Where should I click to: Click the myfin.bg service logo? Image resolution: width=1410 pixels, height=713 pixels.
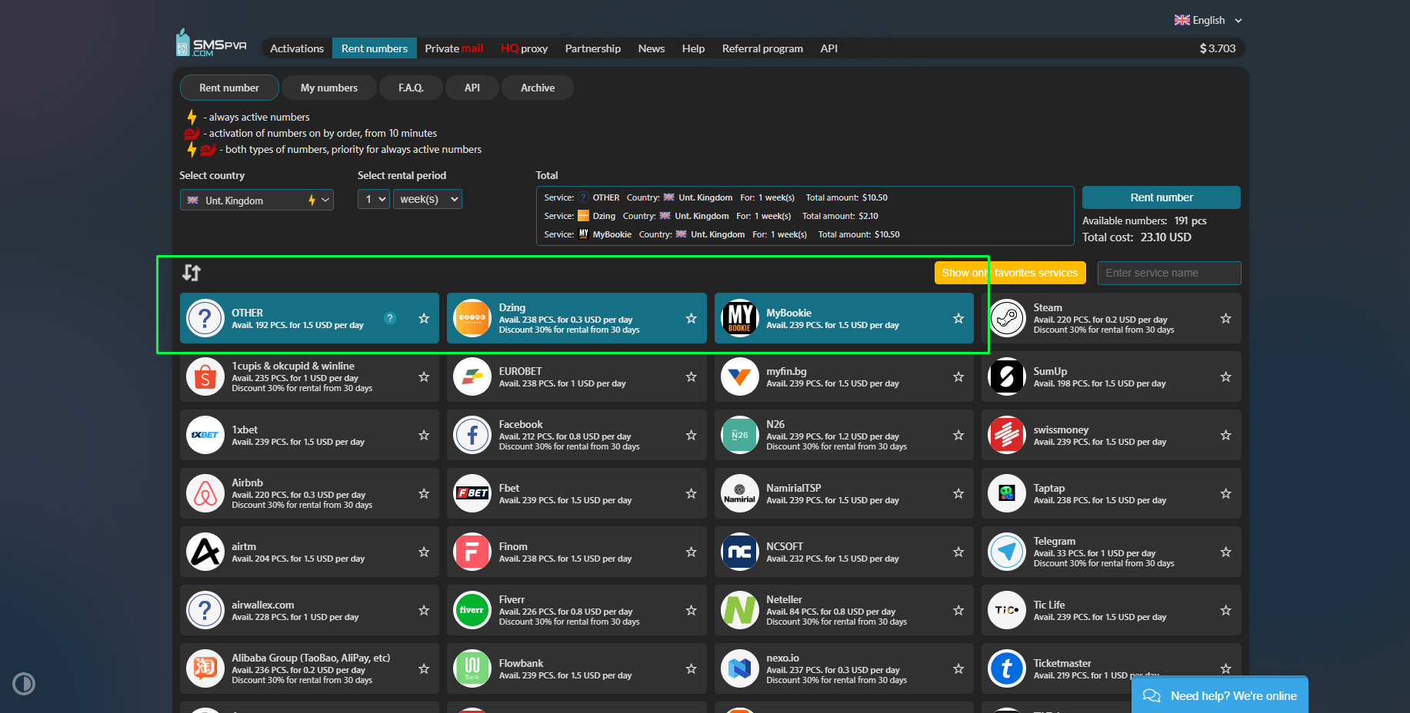740,376
